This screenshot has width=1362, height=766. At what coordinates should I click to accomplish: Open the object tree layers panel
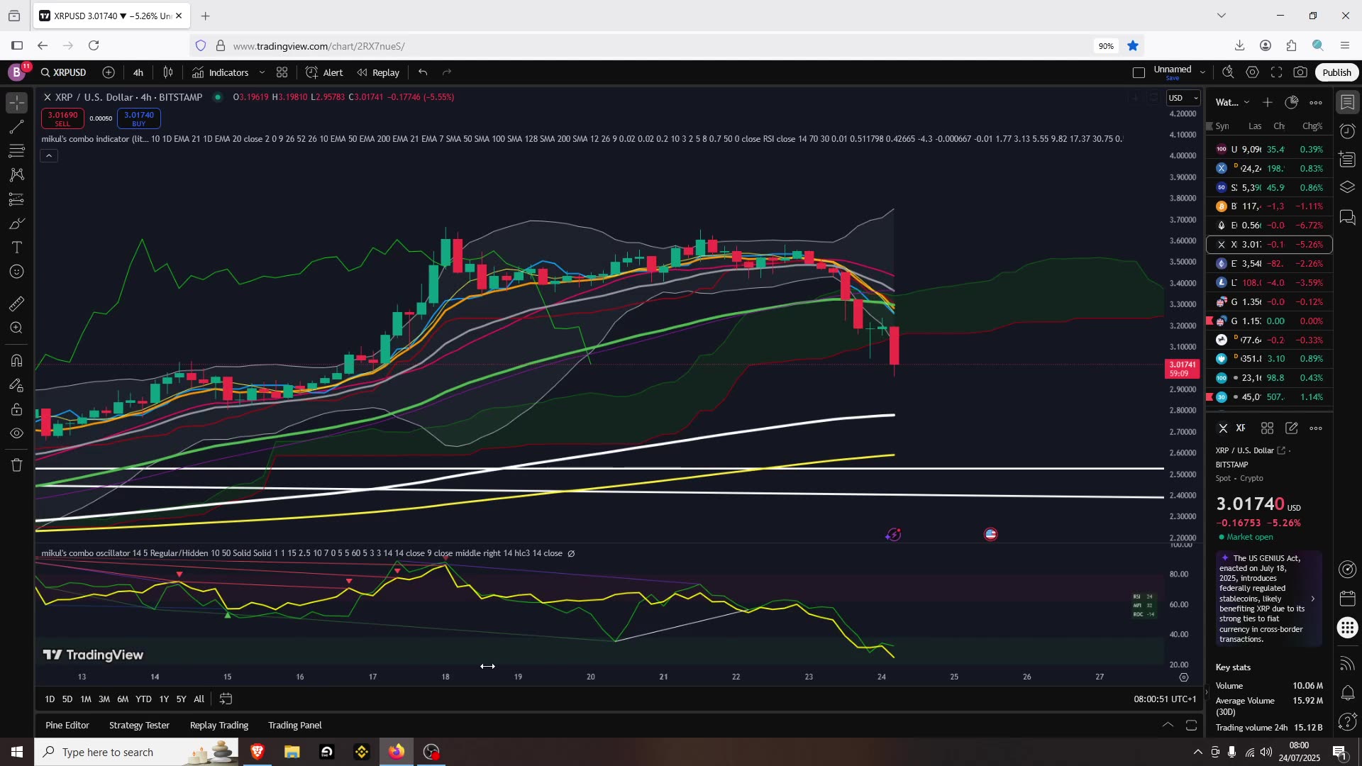[1347, 187]
